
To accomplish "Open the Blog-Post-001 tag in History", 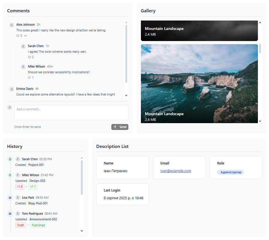I will (x=38, y=203).
